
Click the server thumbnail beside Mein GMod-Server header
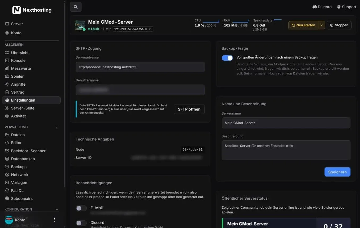pyautogui.click(x=80, y=25)
